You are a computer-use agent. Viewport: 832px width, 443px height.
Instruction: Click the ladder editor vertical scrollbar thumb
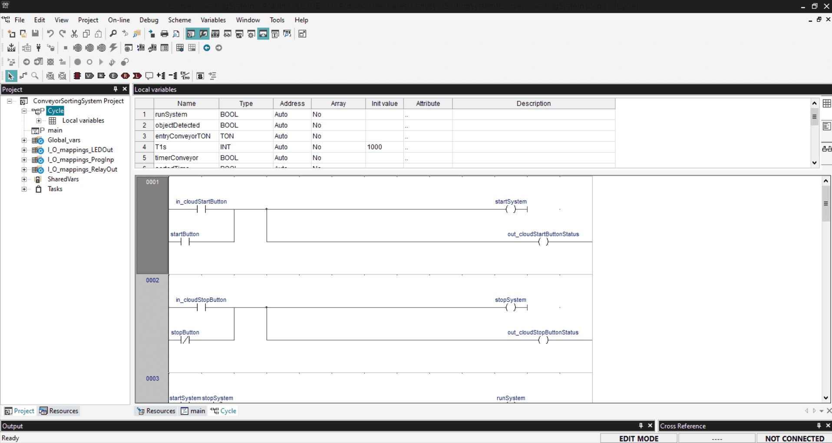825,203
